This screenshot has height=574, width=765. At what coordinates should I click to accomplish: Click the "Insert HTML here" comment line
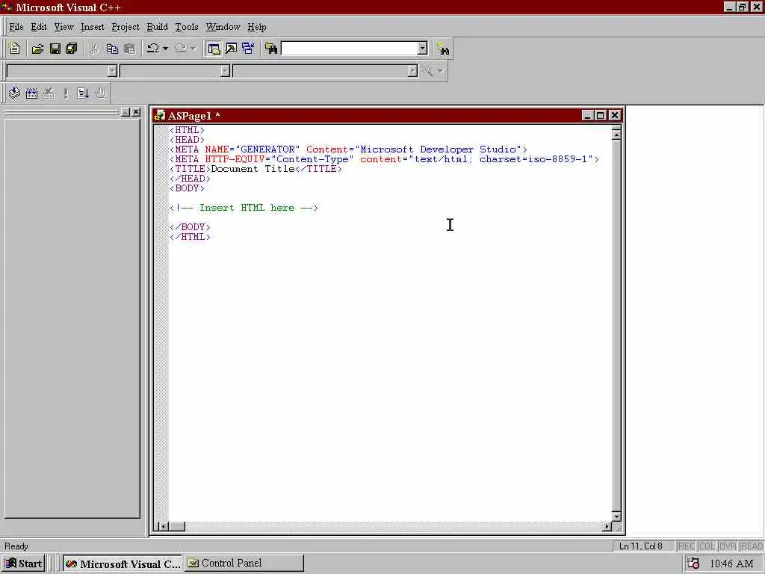(244, 208)
